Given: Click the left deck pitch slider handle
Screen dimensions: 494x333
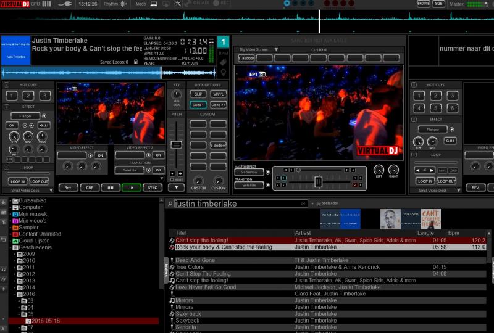Looking at the screenshot, I should click(x=176, y=145).
